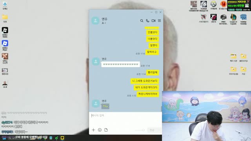The image size is (251, 141).
Task: Open chat room hamburger menu
Action: 160,21
